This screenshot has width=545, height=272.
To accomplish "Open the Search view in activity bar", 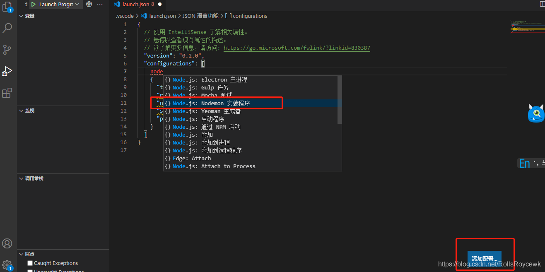I will click(x=7, y=28).
